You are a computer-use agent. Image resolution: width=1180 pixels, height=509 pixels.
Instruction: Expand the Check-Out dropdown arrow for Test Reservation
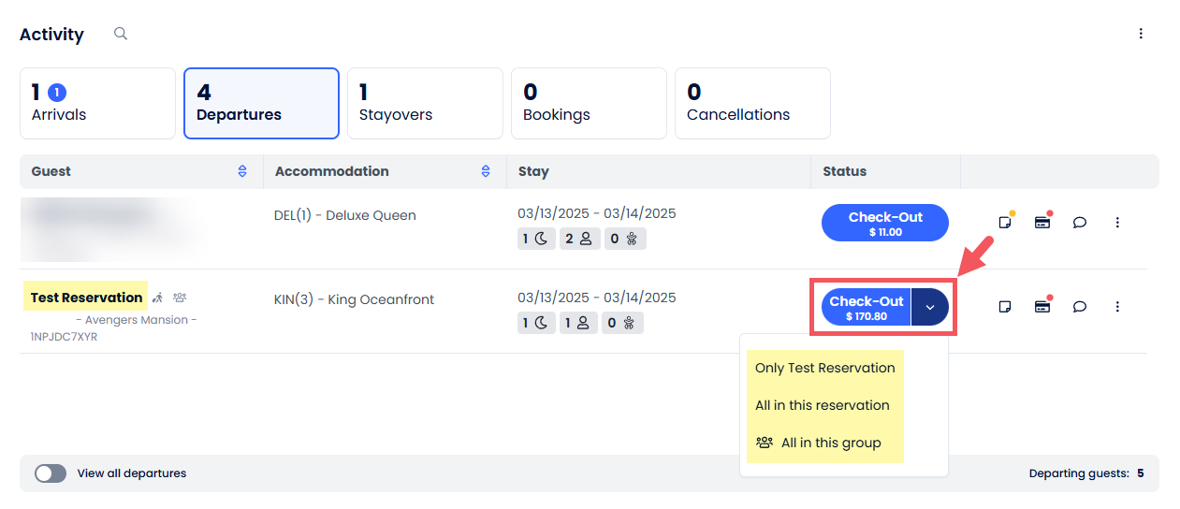pyautogui.click(x=929, y=307)
